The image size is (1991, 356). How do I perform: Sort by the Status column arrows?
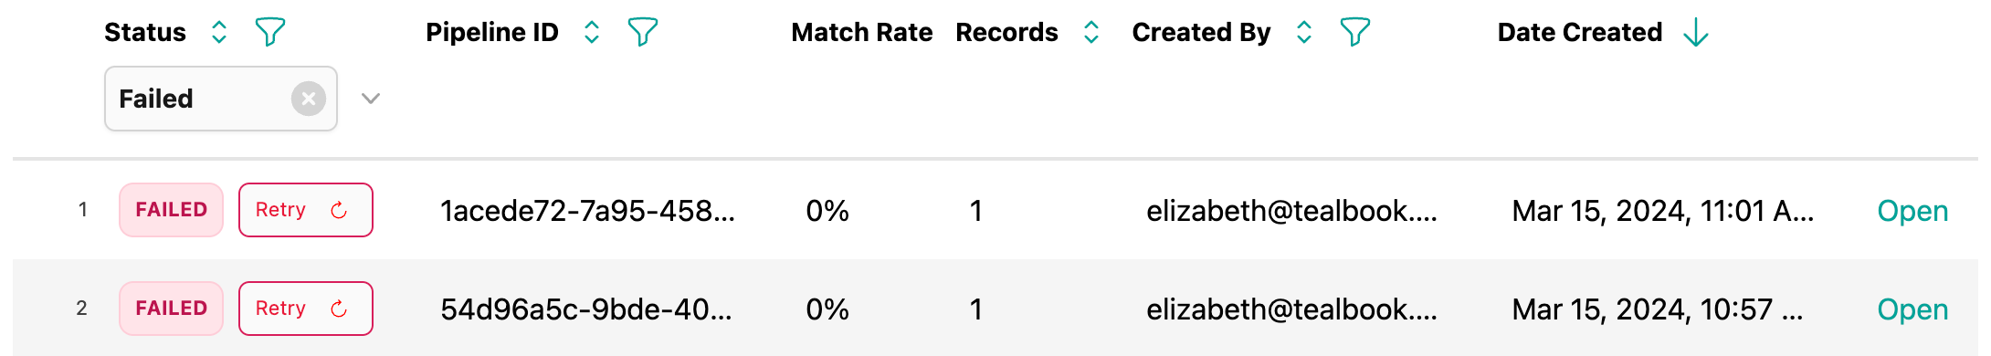219,33
